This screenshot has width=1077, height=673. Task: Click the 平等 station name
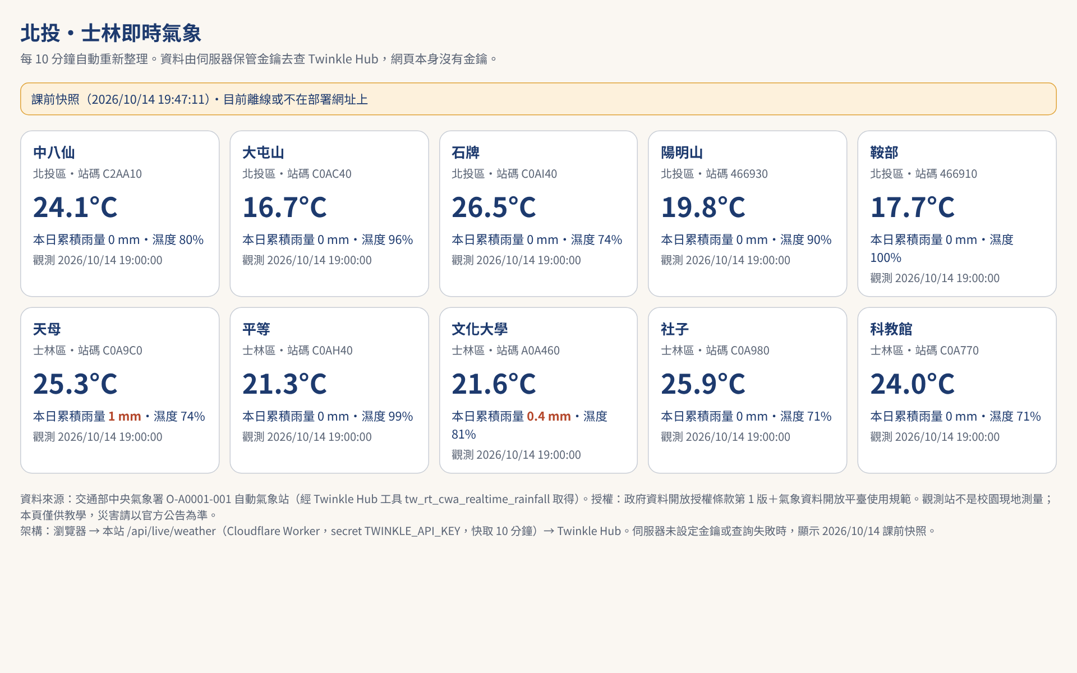click(x=256, y=329)
